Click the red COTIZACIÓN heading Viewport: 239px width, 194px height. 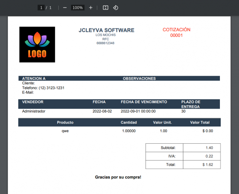176,30
